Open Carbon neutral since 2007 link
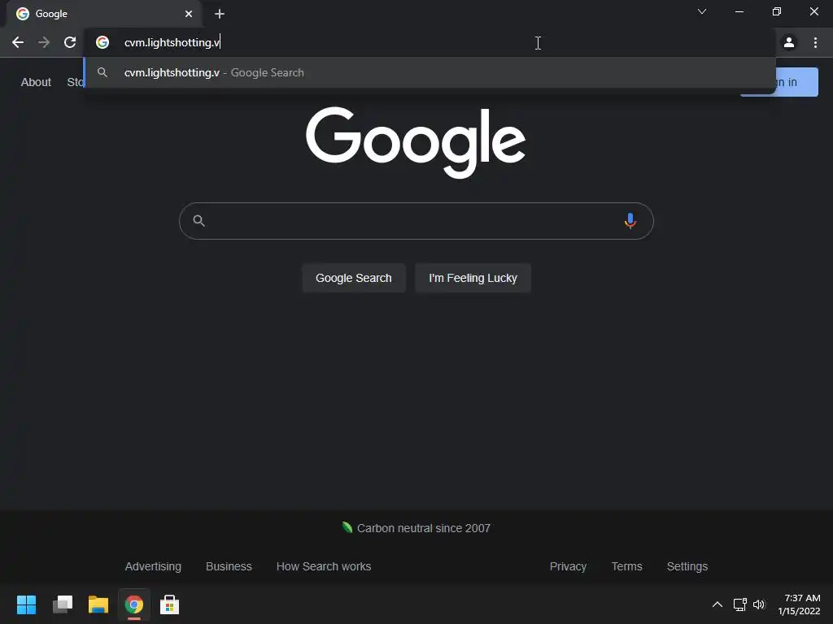 tap(423, 528)
